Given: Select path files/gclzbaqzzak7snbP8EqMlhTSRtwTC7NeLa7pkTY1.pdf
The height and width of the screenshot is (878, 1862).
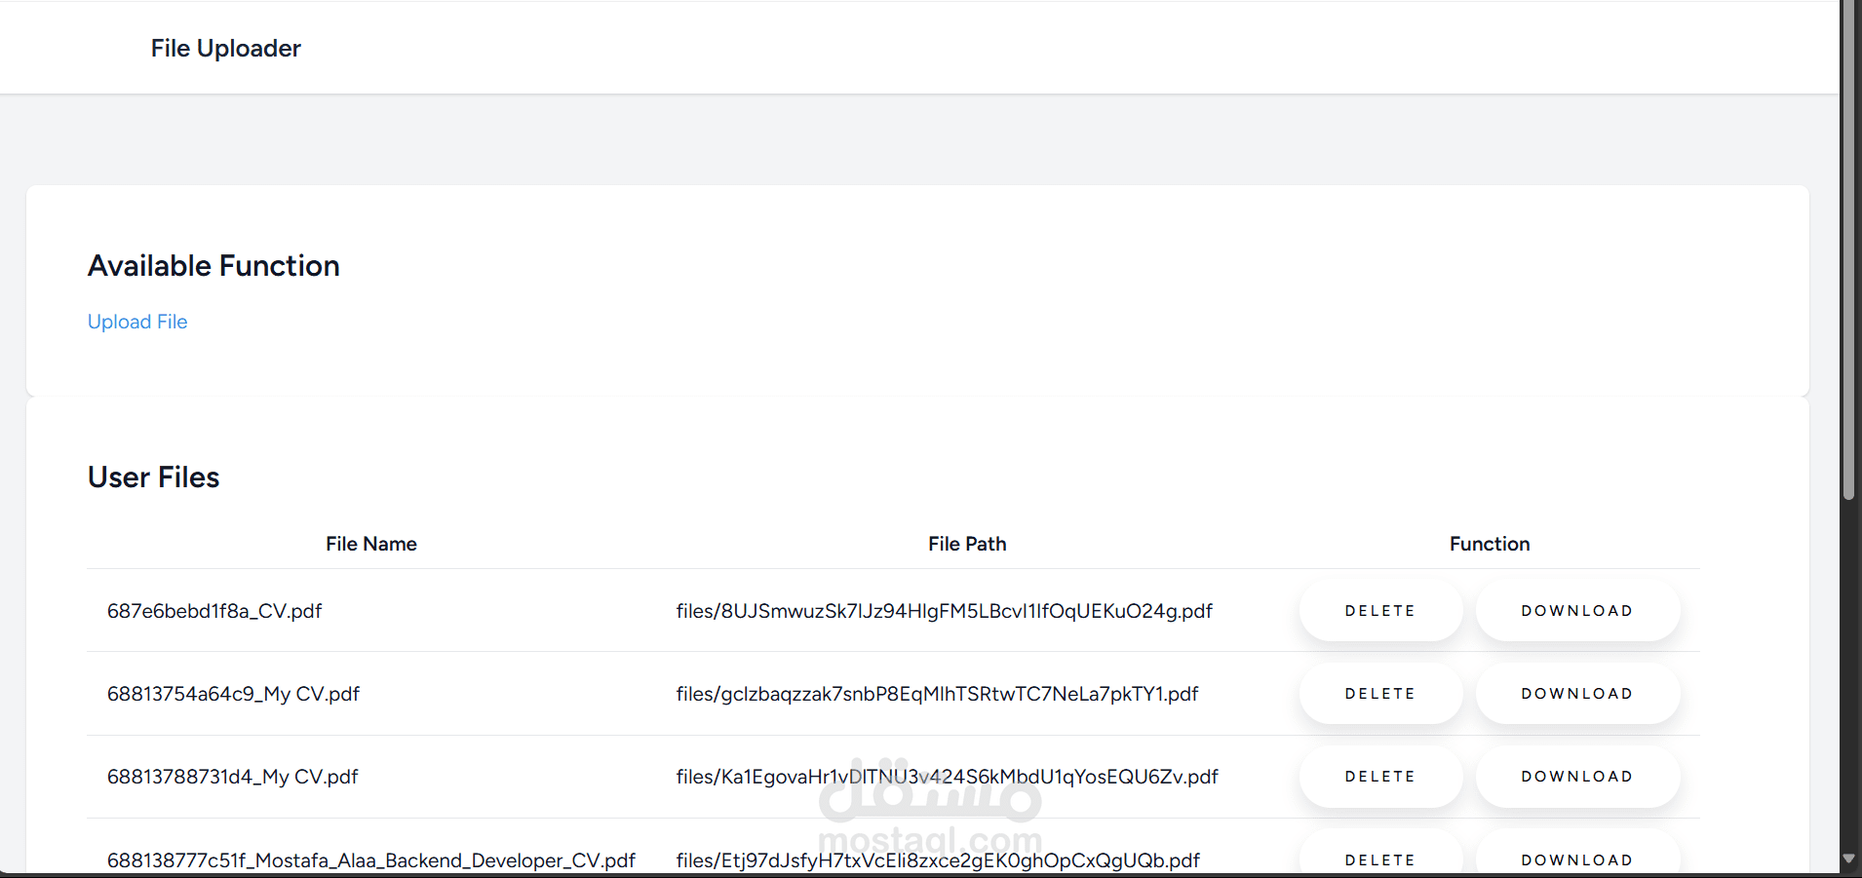Looking at the screenshot, I should (937, 694).
